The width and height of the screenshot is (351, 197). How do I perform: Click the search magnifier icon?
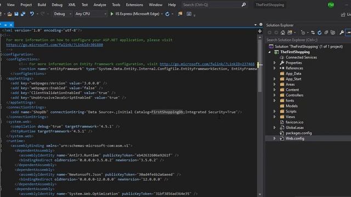(x=244, y=5)
